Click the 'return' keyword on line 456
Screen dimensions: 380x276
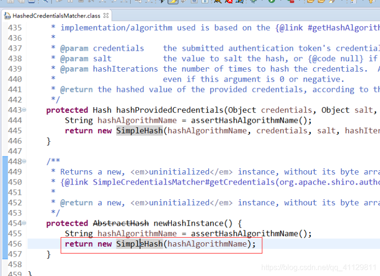click(79, 244)
